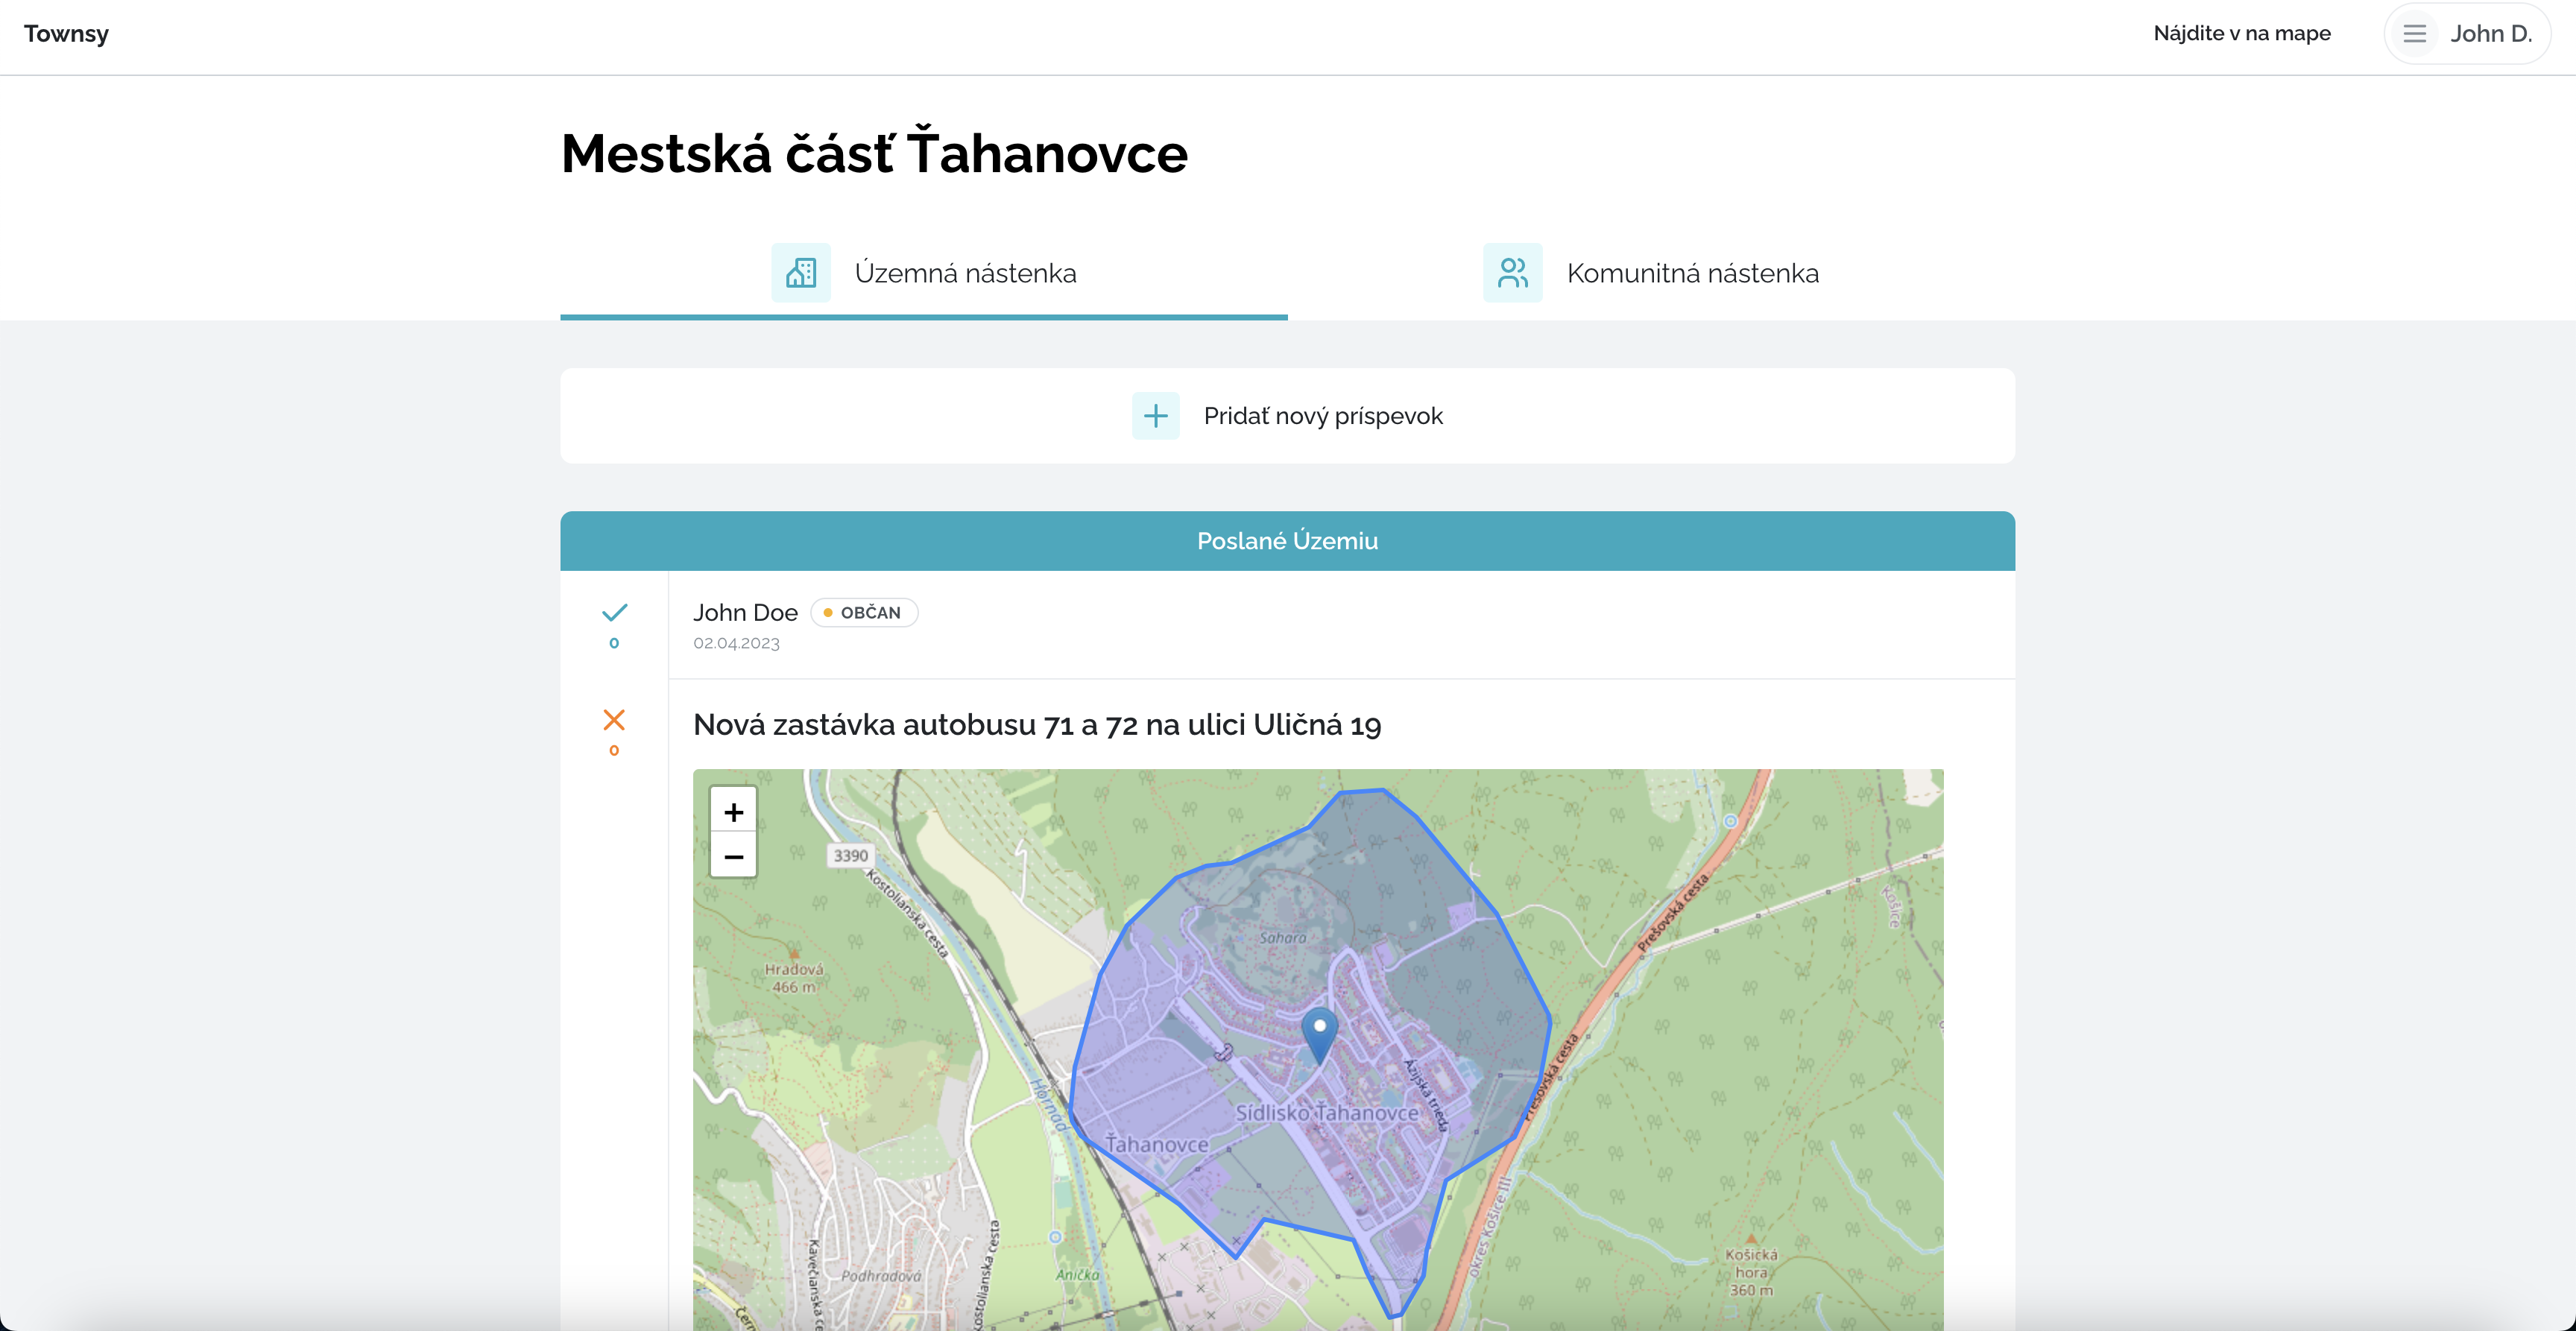Zoom in on the map
This screenshot has height=1331, width=2576.
click(x=733, y=811)
